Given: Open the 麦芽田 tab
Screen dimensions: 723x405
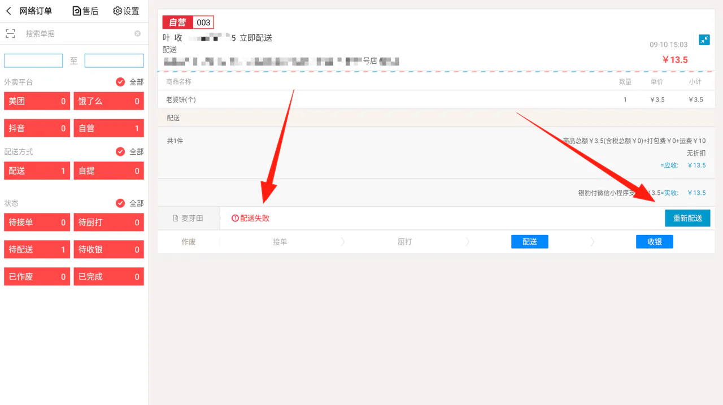Looking at the screenshot, I should [x=188, y=218].
